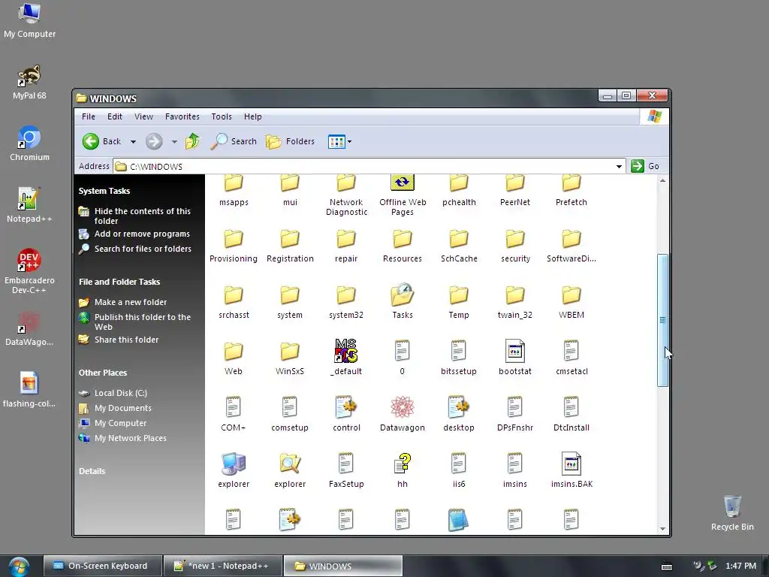Switch to Notepad++ taskbar button

pyautogui.click(x=222, y=566)
